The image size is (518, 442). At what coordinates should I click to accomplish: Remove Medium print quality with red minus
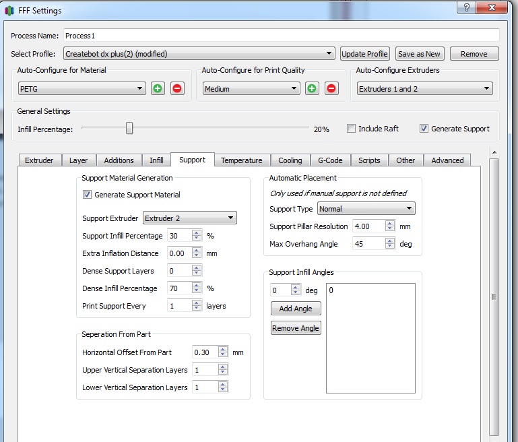331,88
